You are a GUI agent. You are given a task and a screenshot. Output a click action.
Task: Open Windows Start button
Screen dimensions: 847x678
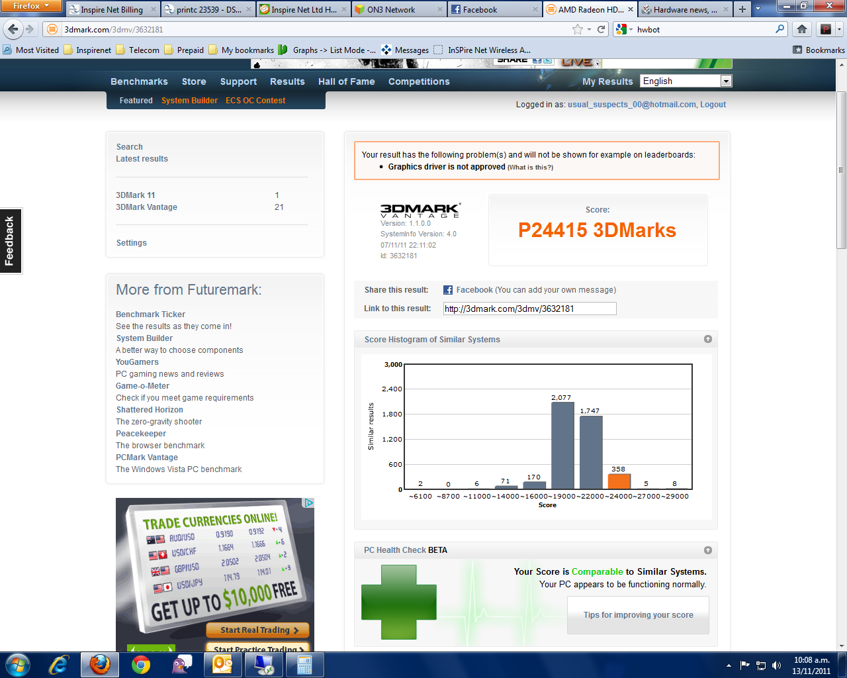18,665
